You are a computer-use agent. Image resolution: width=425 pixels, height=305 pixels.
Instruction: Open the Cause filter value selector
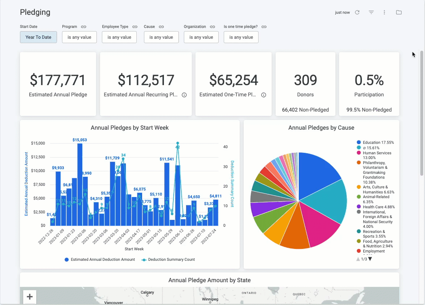[x=161, y=37]
